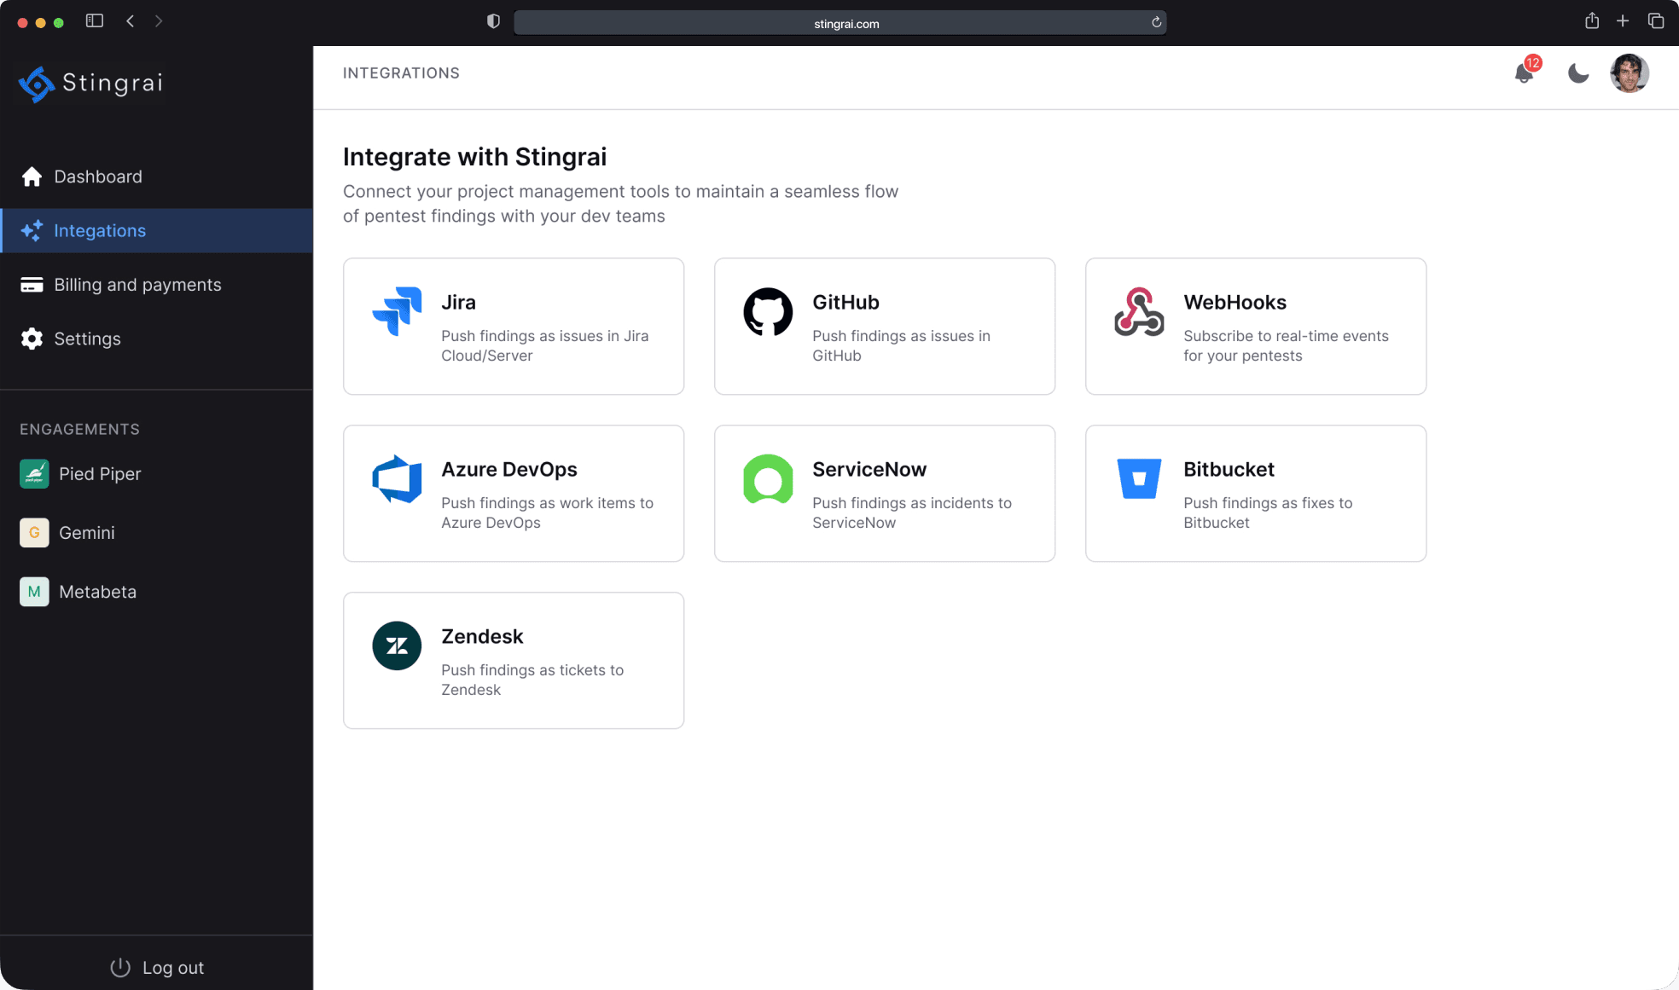Click the WebHooks logo icon
1679x990 pixels.
(x=1139, y=311)
